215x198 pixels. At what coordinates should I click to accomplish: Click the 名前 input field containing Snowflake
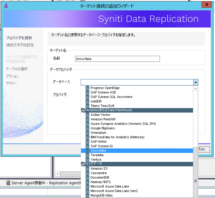coord(117,59)
